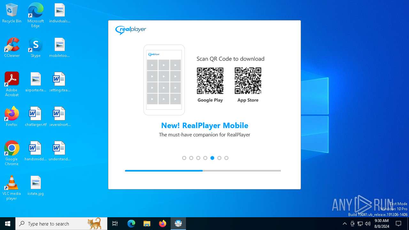This screenshot has height=230, width=409.
Task: Click 'The must-have companion for RealPlayer' text
Action: (204, 135)
